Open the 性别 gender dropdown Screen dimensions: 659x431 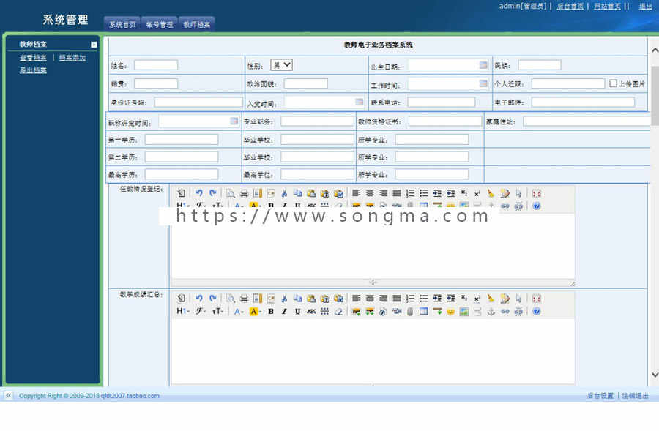282,64
